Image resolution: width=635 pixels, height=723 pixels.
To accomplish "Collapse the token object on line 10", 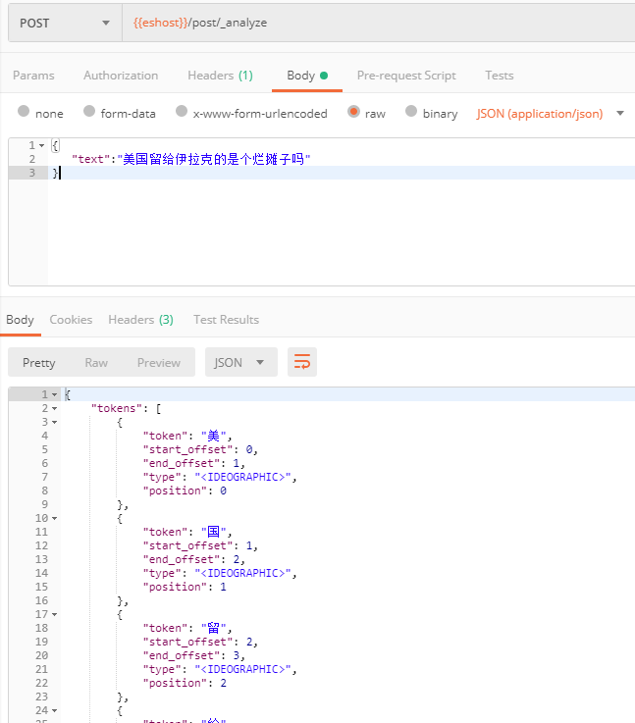I will pyautogui.click(x=54, y=518).
